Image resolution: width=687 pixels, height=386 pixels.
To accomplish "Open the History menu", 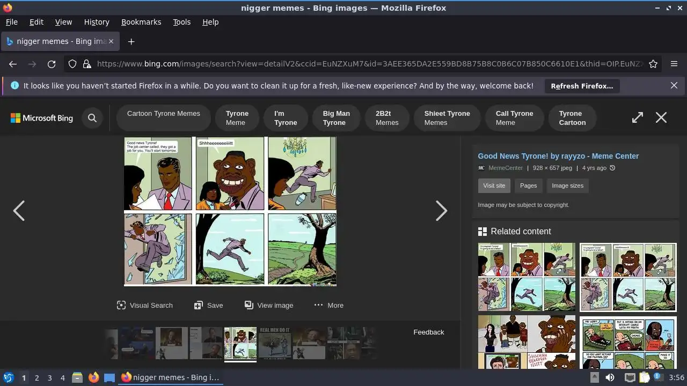I will [97, 22].
